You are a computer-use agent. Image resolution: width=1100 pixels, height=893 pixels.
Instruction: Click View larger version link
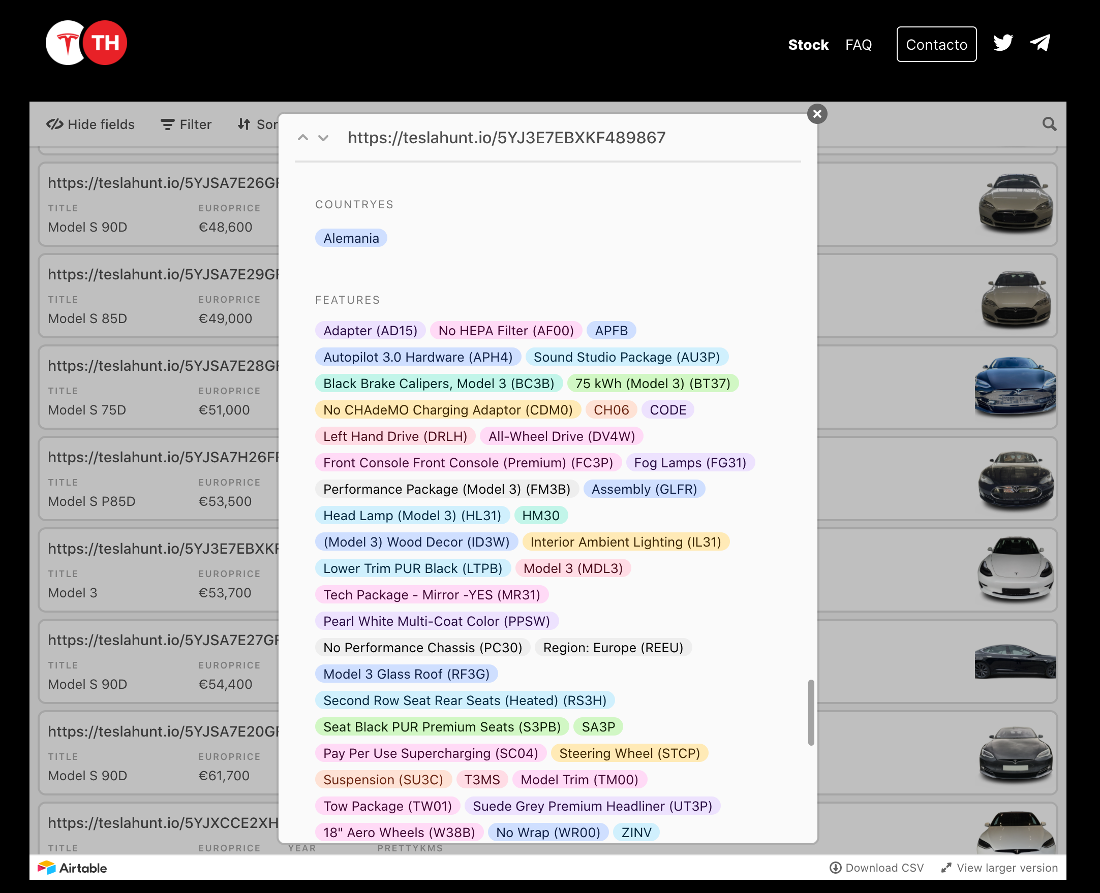click(999, 868)
